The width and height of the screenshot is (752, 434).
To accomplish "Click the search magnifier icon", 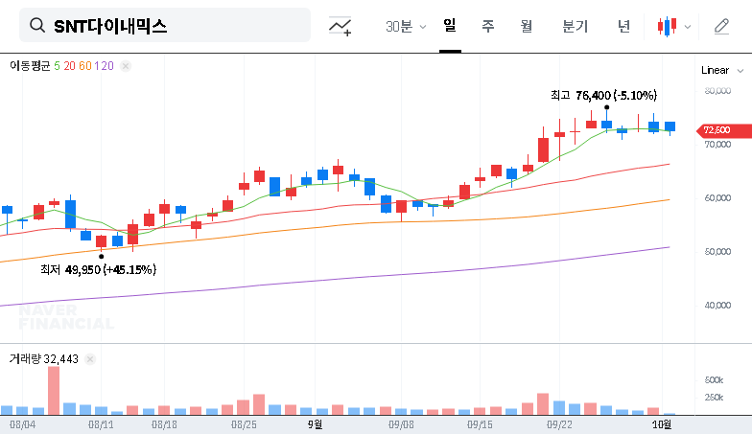I will coord(37,26).
